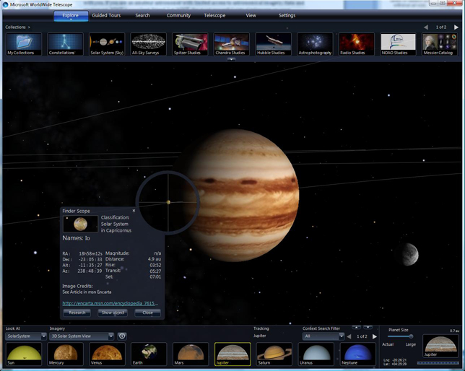The width and height of the screenshot is (465, 371).
Task: Adjust the Planet Size slider
Action: [411, 336]
